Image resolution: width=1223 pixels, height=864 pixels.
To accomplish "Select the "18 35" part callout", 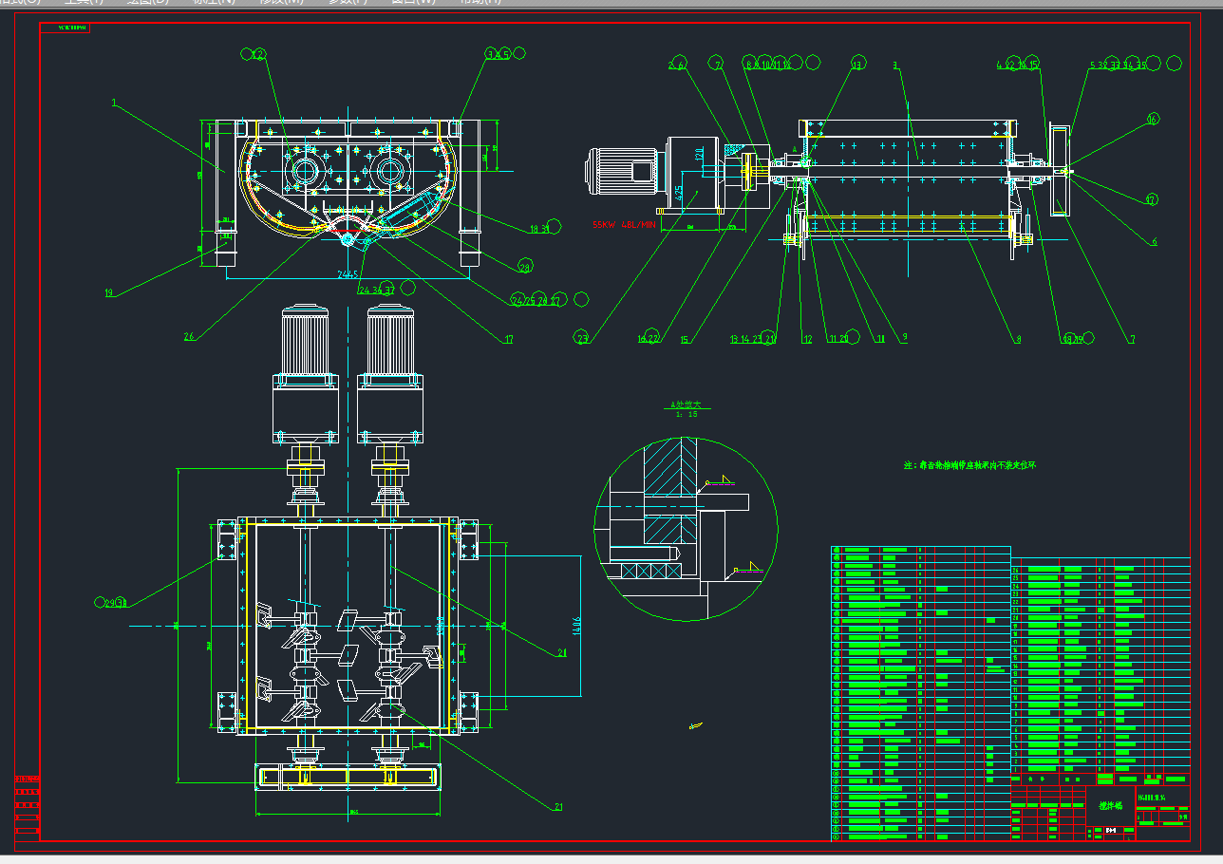I will (x=539, y=230).
